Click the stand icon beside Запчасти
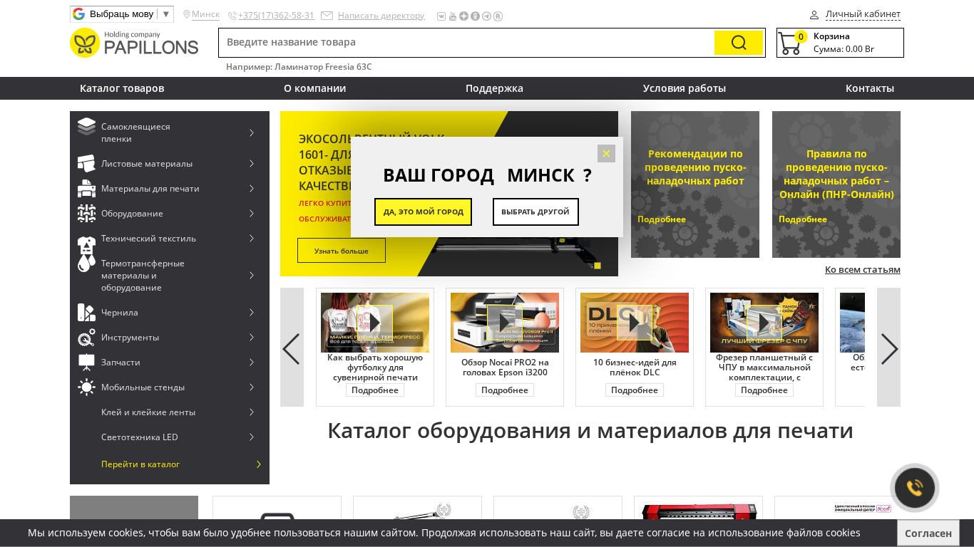 [x=86, y=363]
